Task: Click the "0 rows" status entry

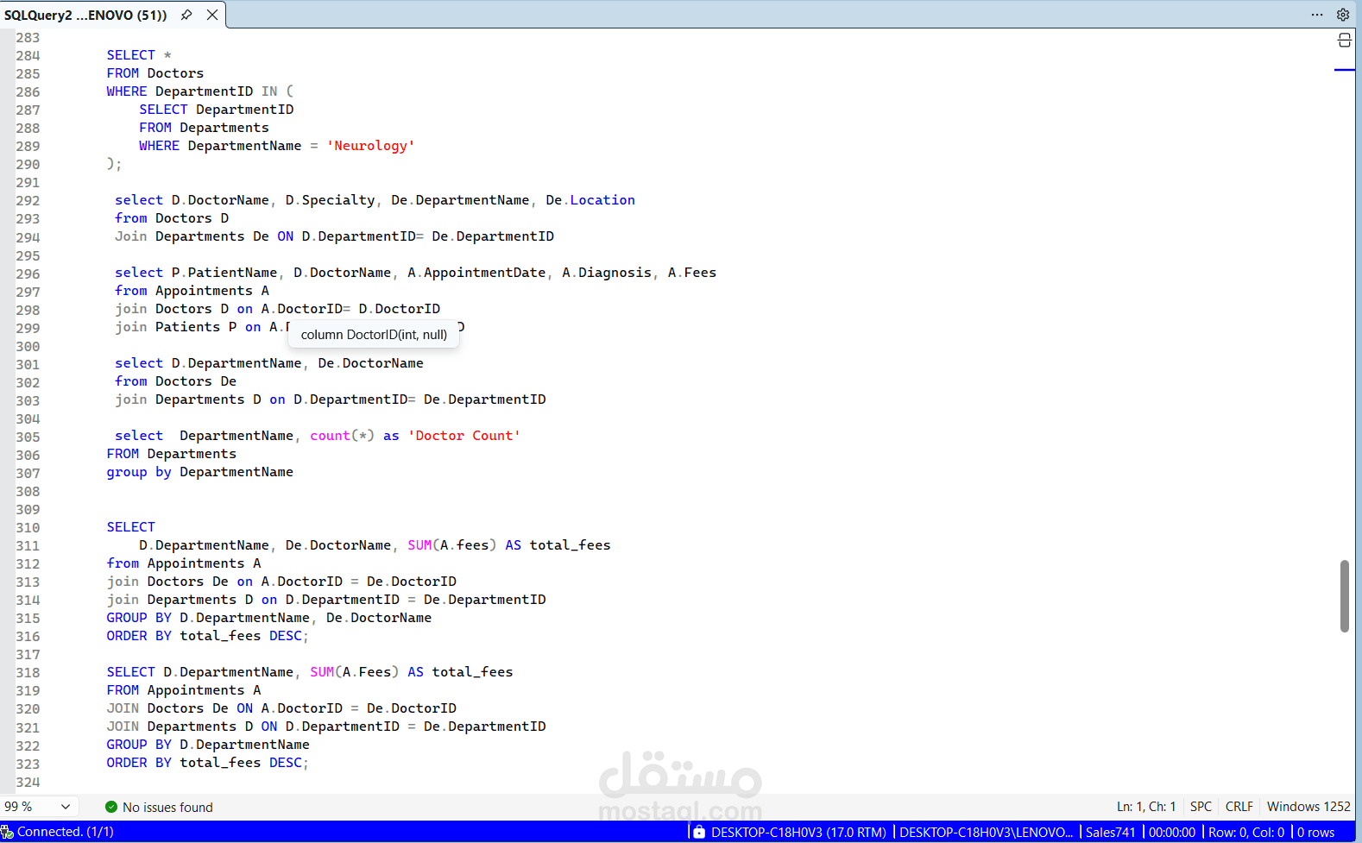Action: pos(1316,833)
